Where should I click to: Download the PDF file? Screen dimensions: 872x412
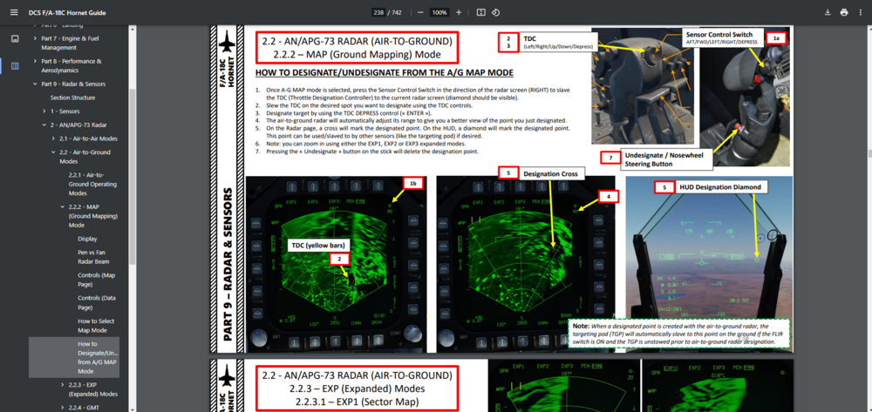click(x=828, y=12)
